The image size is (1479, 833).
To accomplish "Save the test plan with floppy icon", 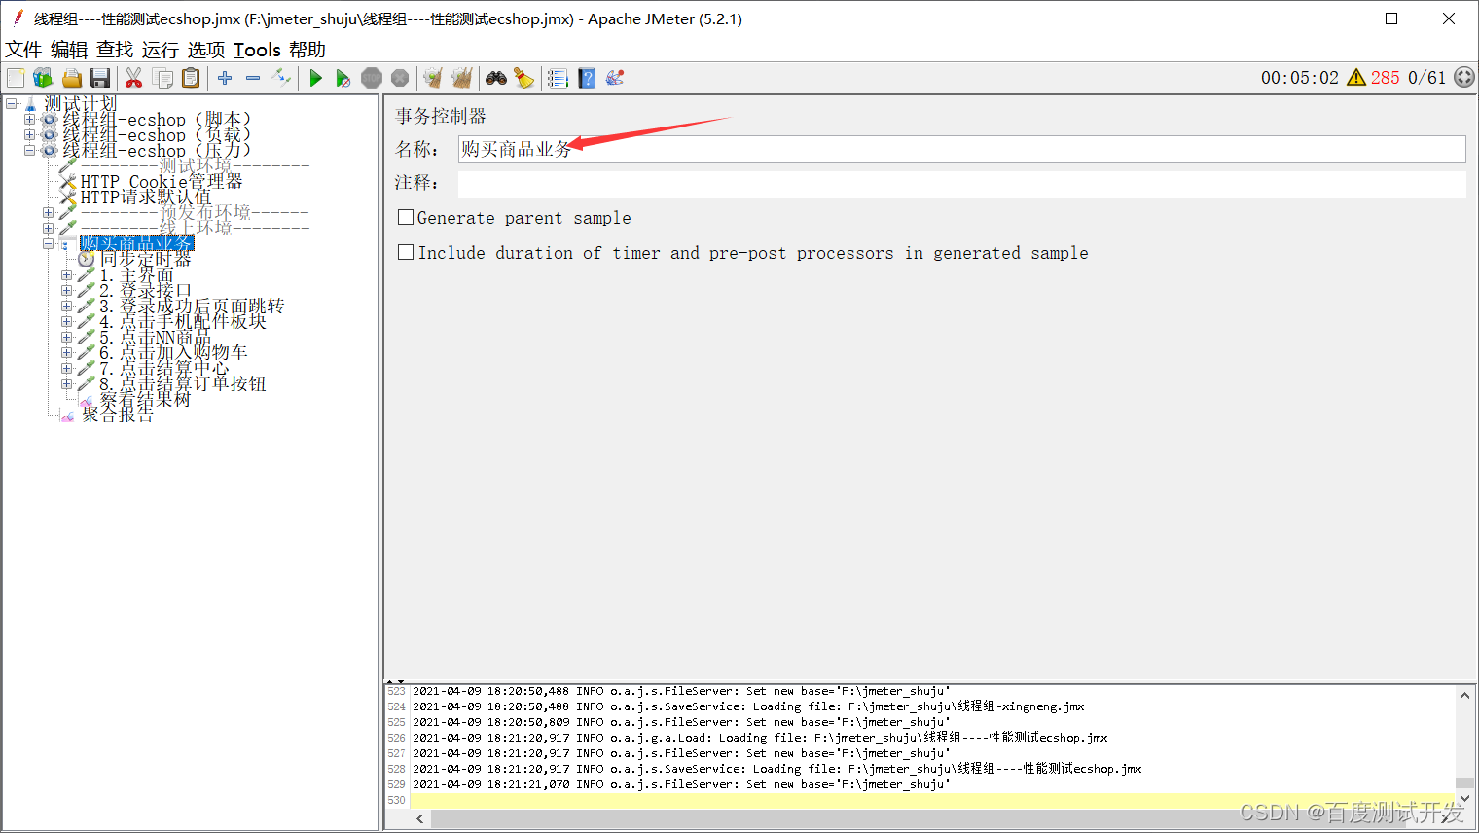I will [x=99, y=78].
